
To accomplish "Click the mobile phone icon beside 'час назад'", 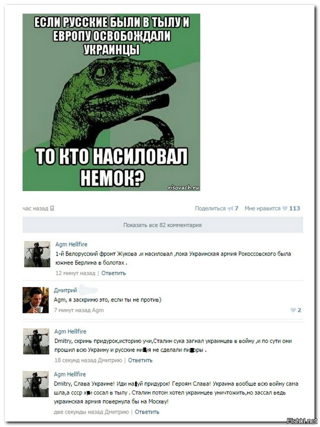I will [x=52, y=208].
